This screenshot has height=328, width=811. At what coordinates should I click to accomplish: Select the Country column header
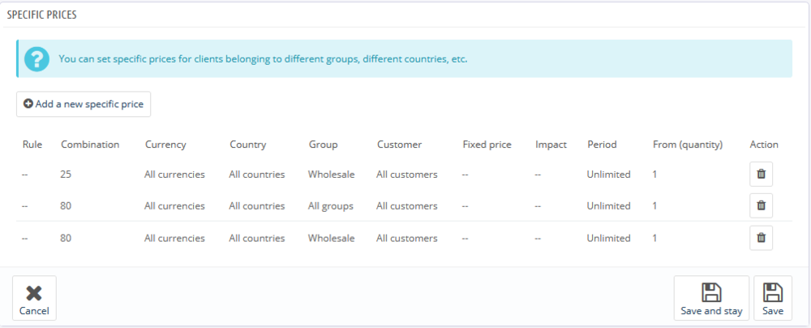click(x=247, y=145)
